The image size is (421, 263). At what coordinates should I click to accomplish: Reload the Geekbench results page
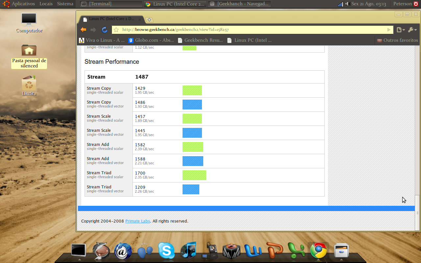[105, 30]
